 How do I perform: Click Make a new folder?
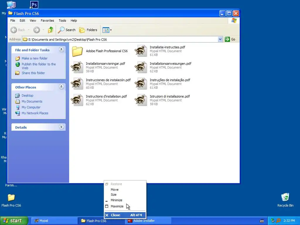(x=35, y=58)
